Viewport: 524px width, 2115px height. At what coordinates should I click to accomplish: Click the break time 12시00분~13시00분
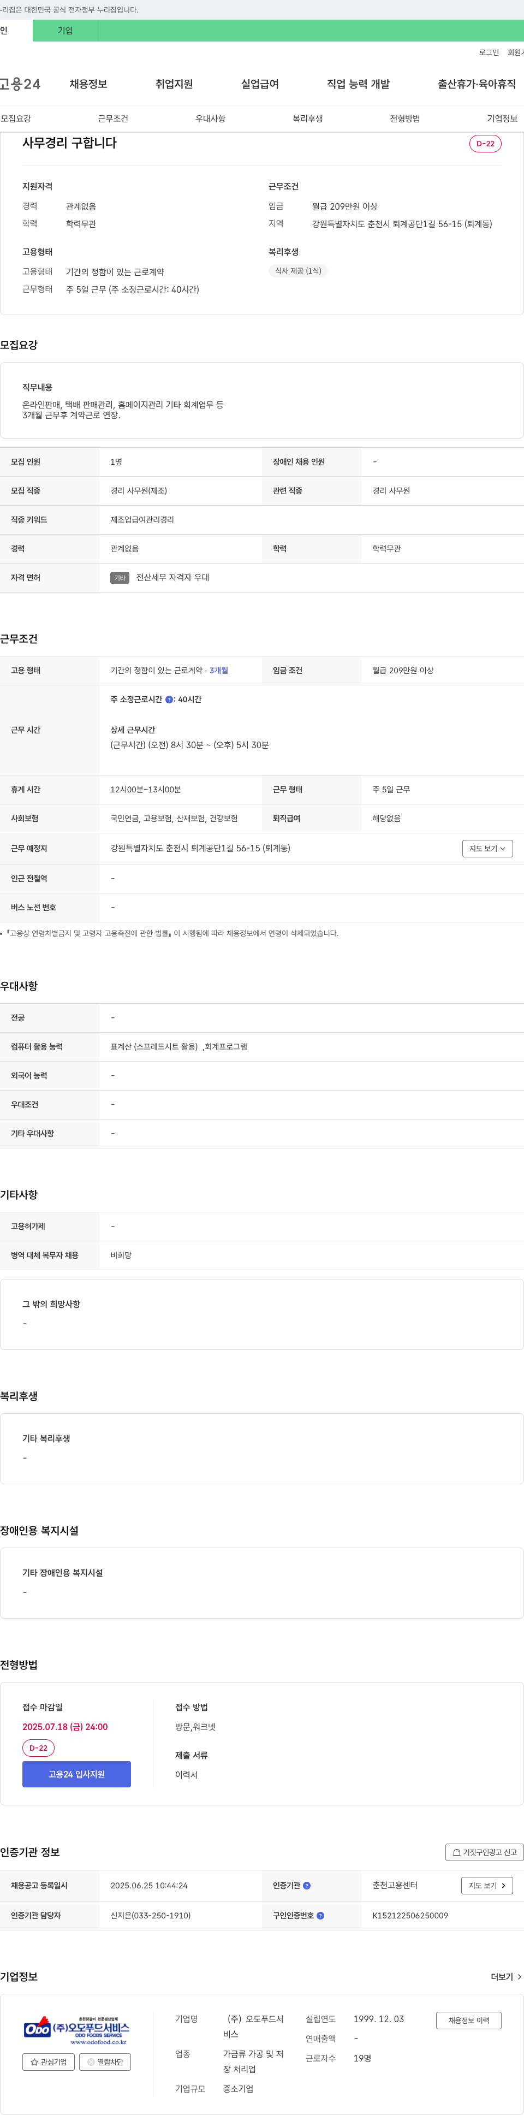click(x=146, y=790)
